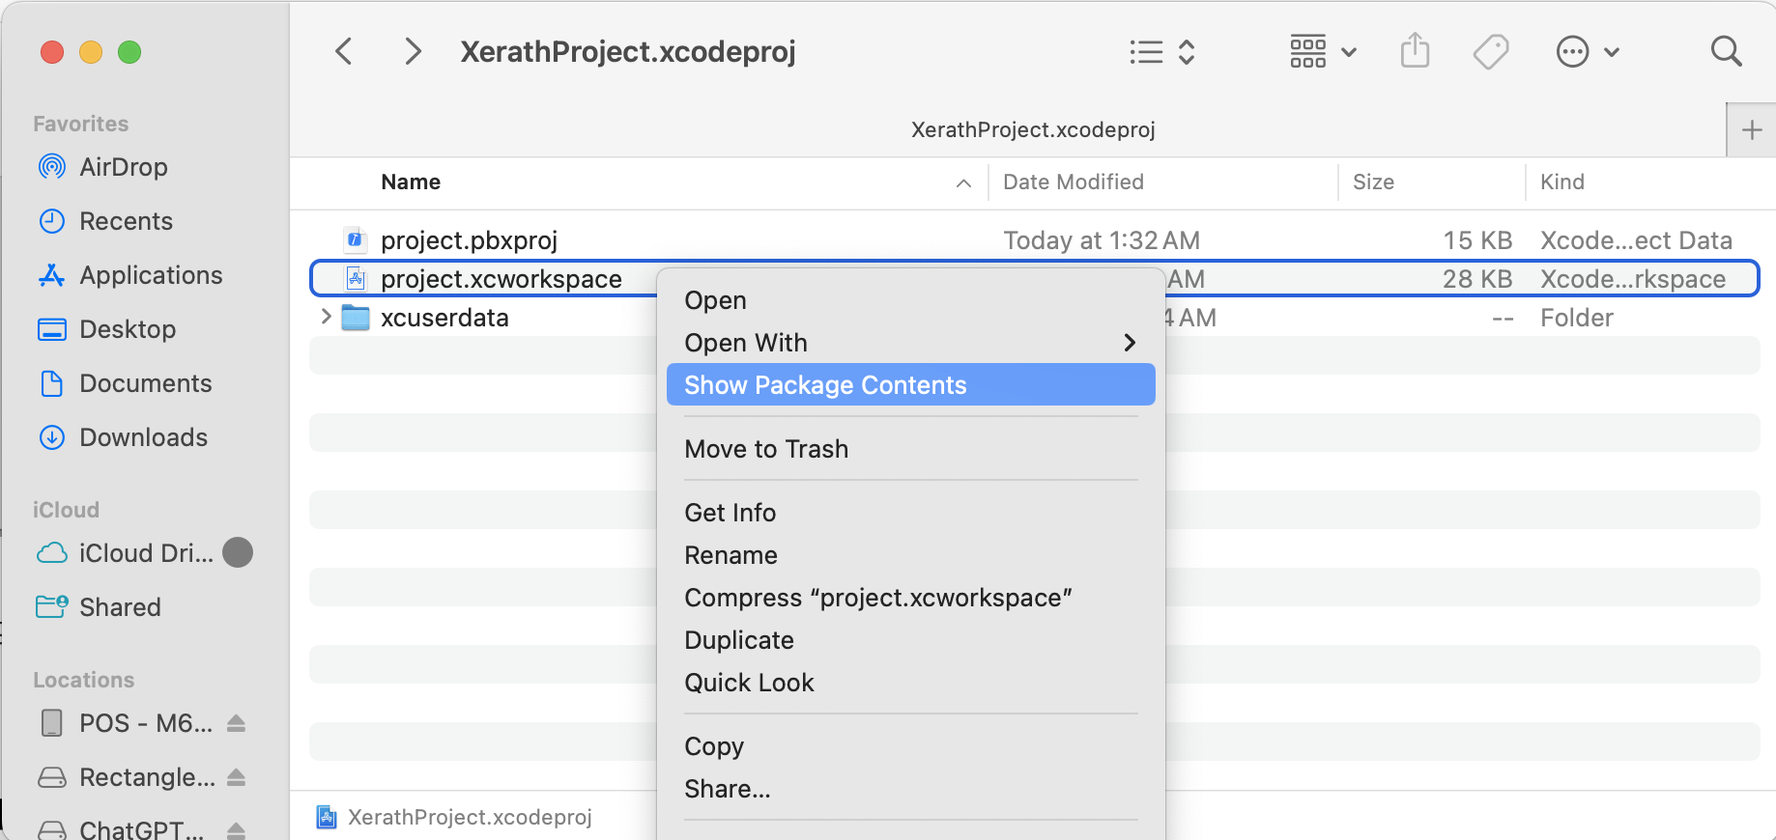Go back with the left chevron
Image resolution: width=1776 pixels, height=840 pixels.
pos(344,51)
